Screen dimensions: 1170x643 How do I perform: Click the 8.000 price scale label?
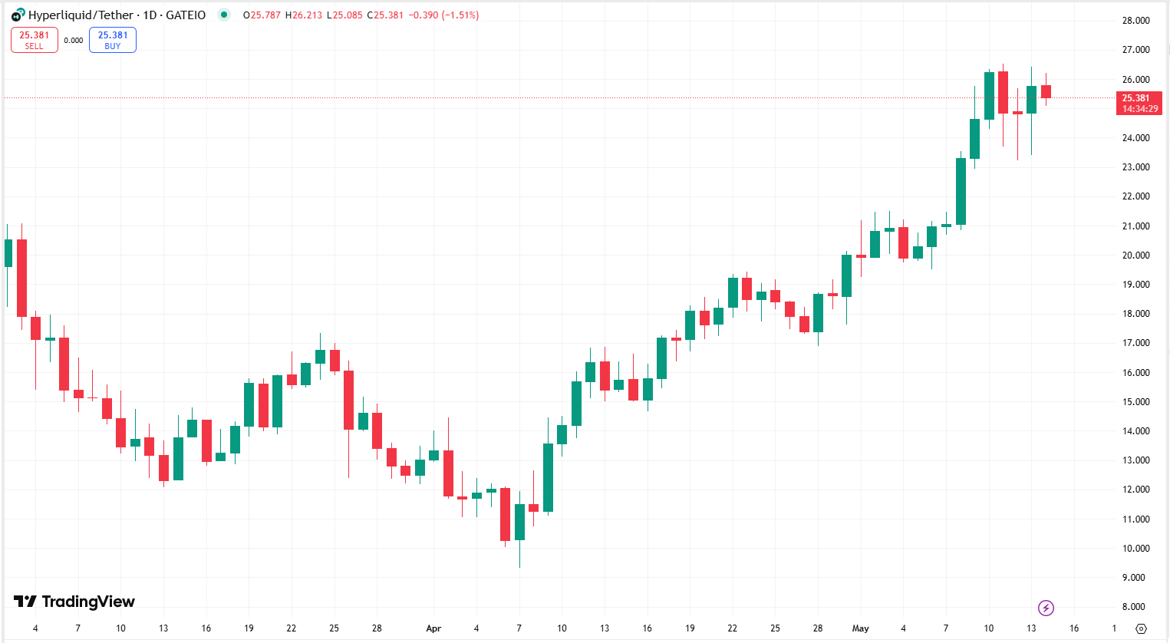(1135, 607)
